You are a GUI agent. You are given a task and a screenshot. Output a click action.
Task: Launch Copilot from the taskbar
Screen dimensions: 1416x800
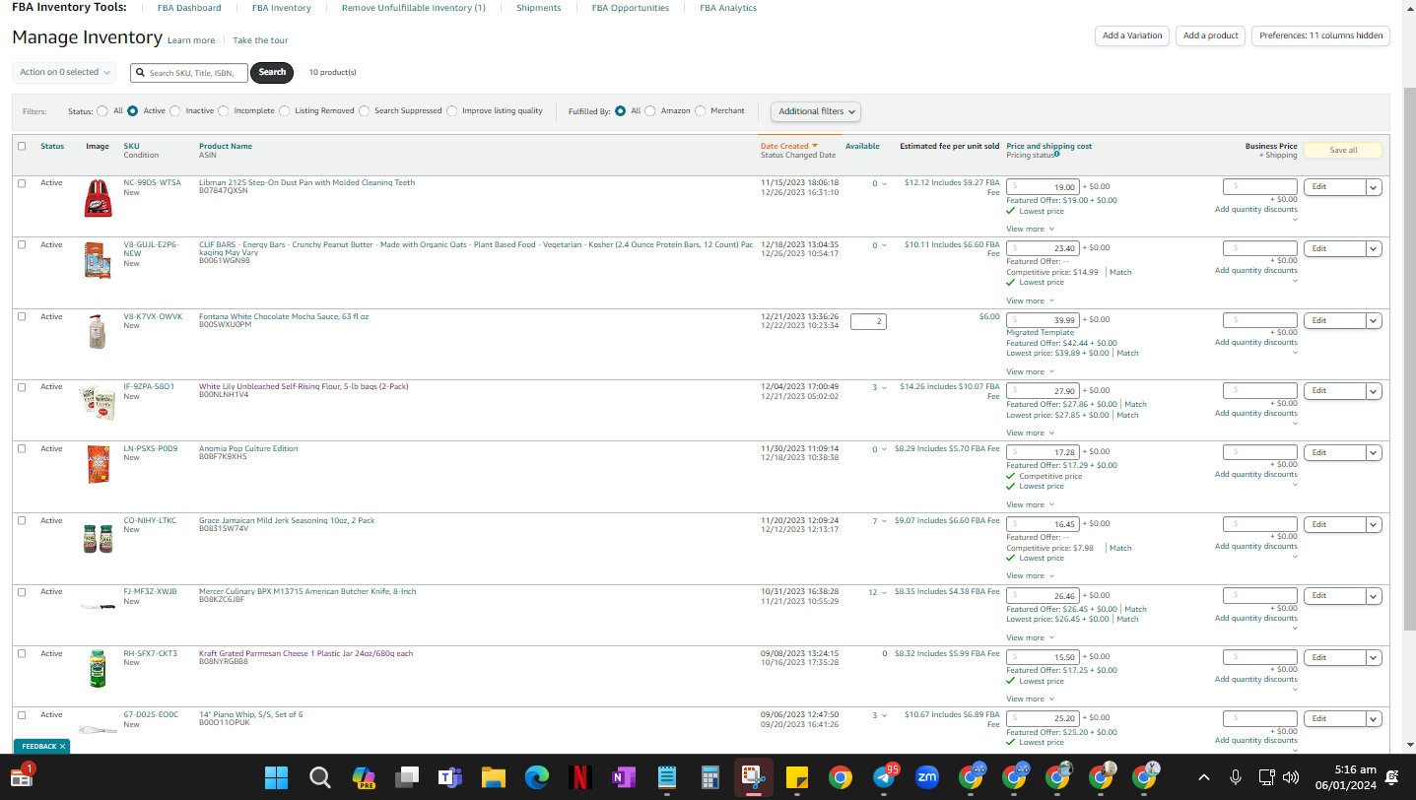click(x=364, y=777)
